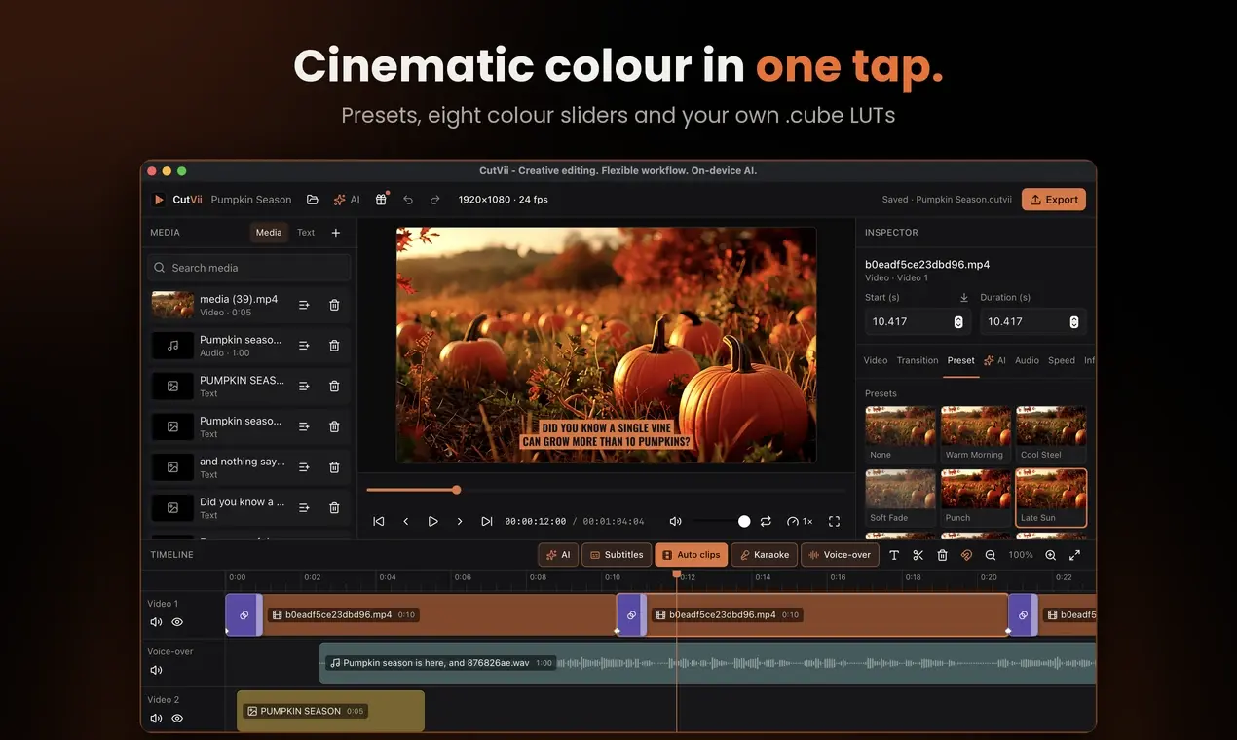The height and width of the screenshot is (740, 1237).
Task: Mute the Voice-over track
Action: click(156, 670)
